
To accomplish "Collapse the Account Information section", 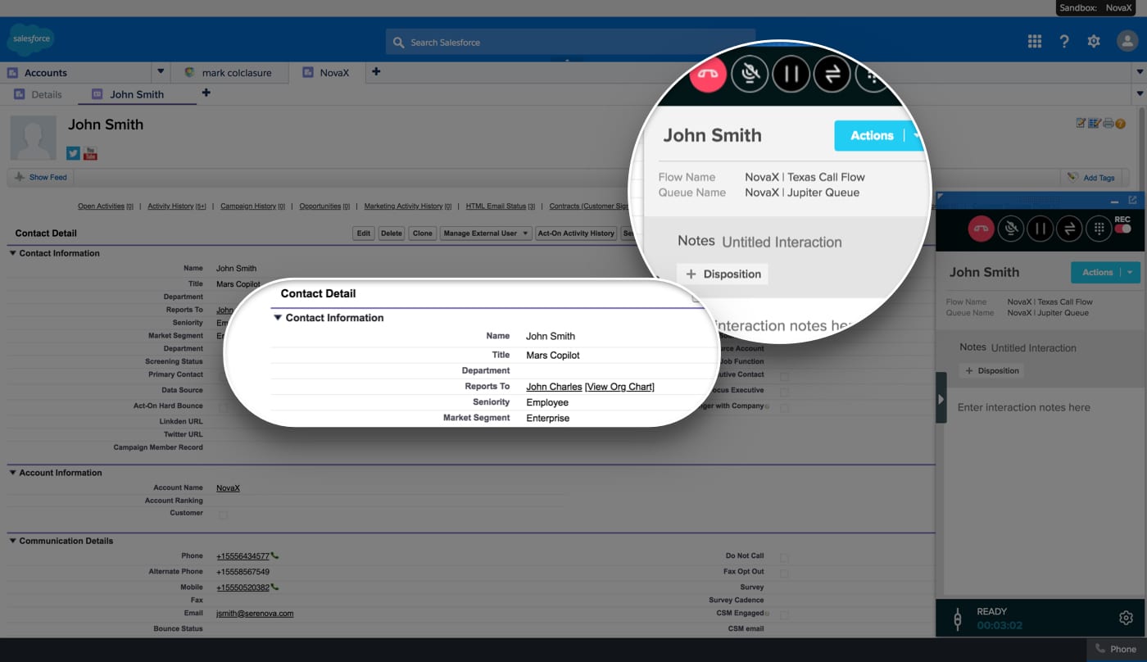I will click(12, 473).
